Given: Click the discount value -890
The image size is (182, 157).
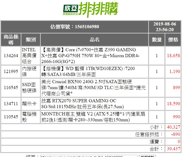Looking at the screenshot, I should (176, 134).
